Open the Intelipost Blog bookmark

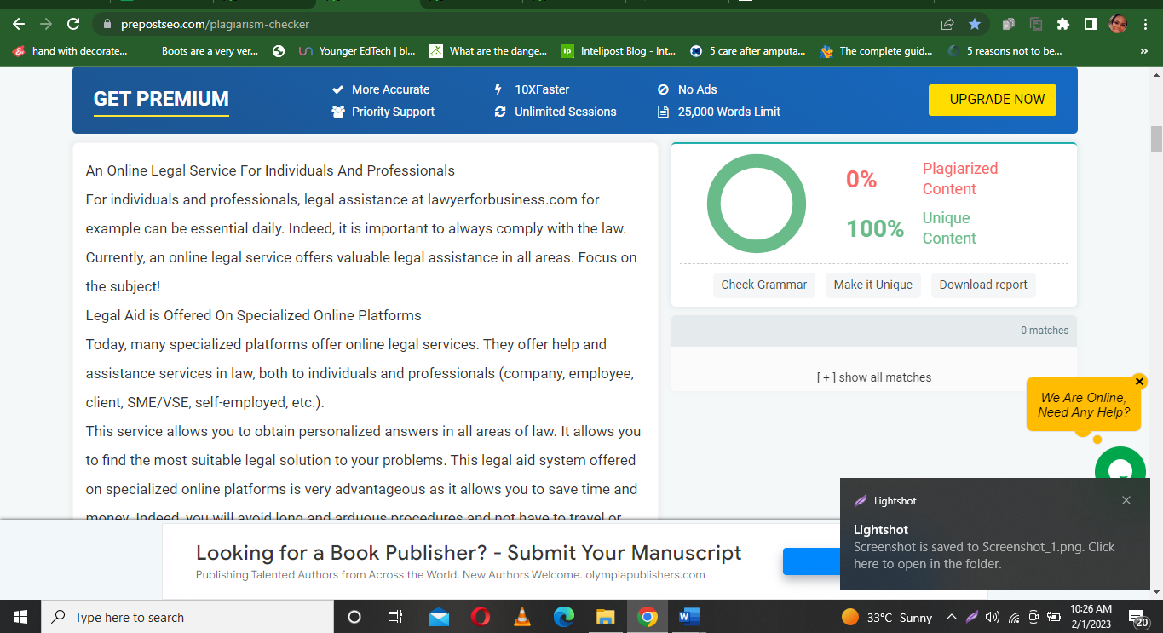618,51
